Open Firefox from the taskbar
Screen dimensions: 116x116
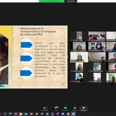[x=15, y=114]
